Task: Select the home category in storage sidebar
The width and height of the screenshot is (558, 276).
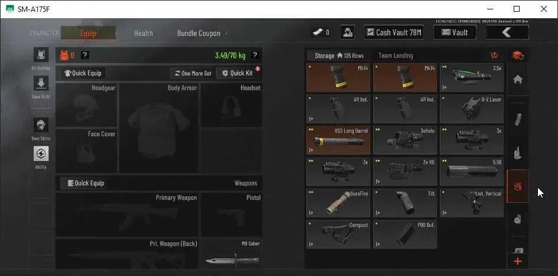Action: point(518,79)
